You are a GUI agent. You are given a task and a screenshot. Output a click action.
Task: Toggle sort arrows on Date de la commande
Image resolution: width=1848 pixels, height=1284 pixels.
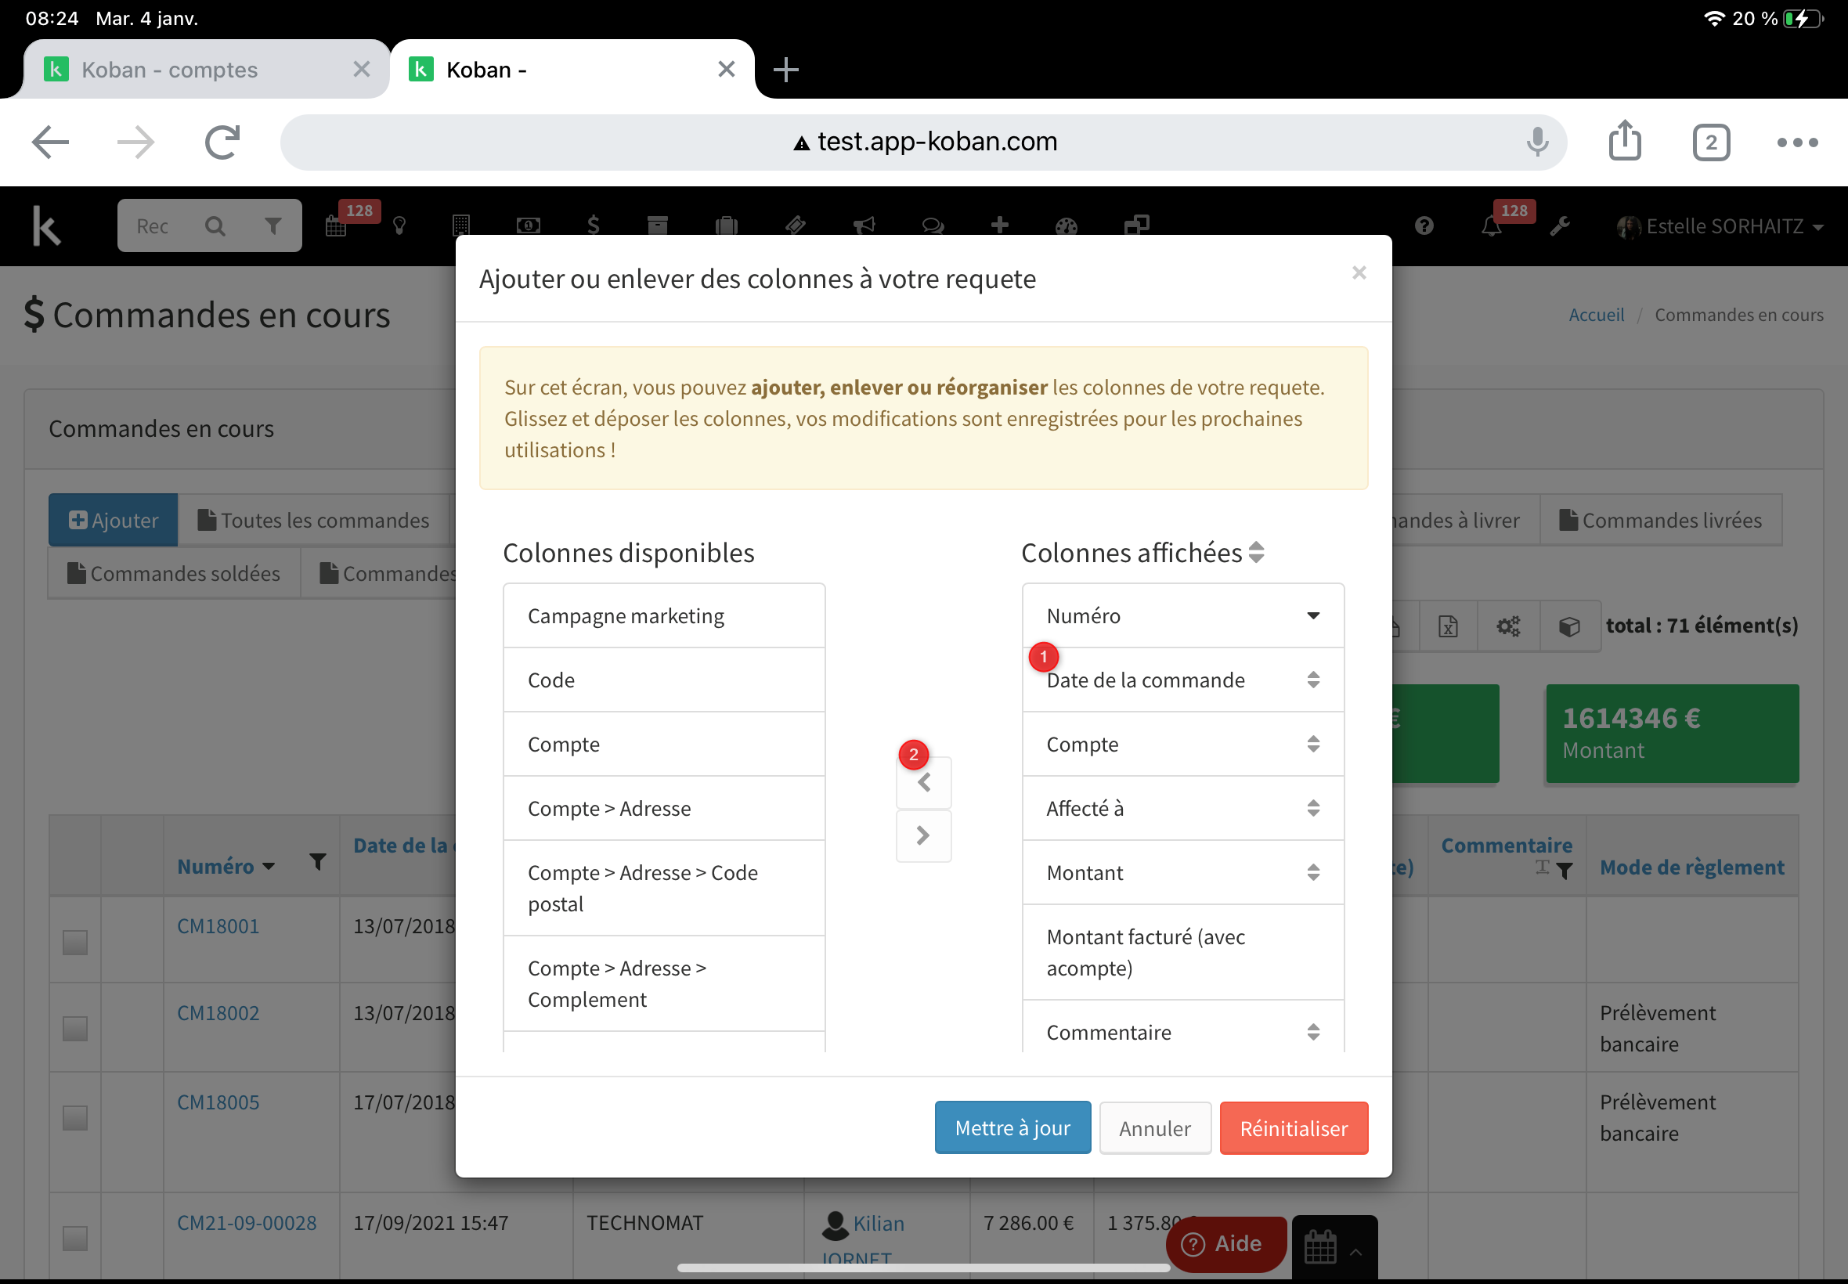click(1312, 680)
